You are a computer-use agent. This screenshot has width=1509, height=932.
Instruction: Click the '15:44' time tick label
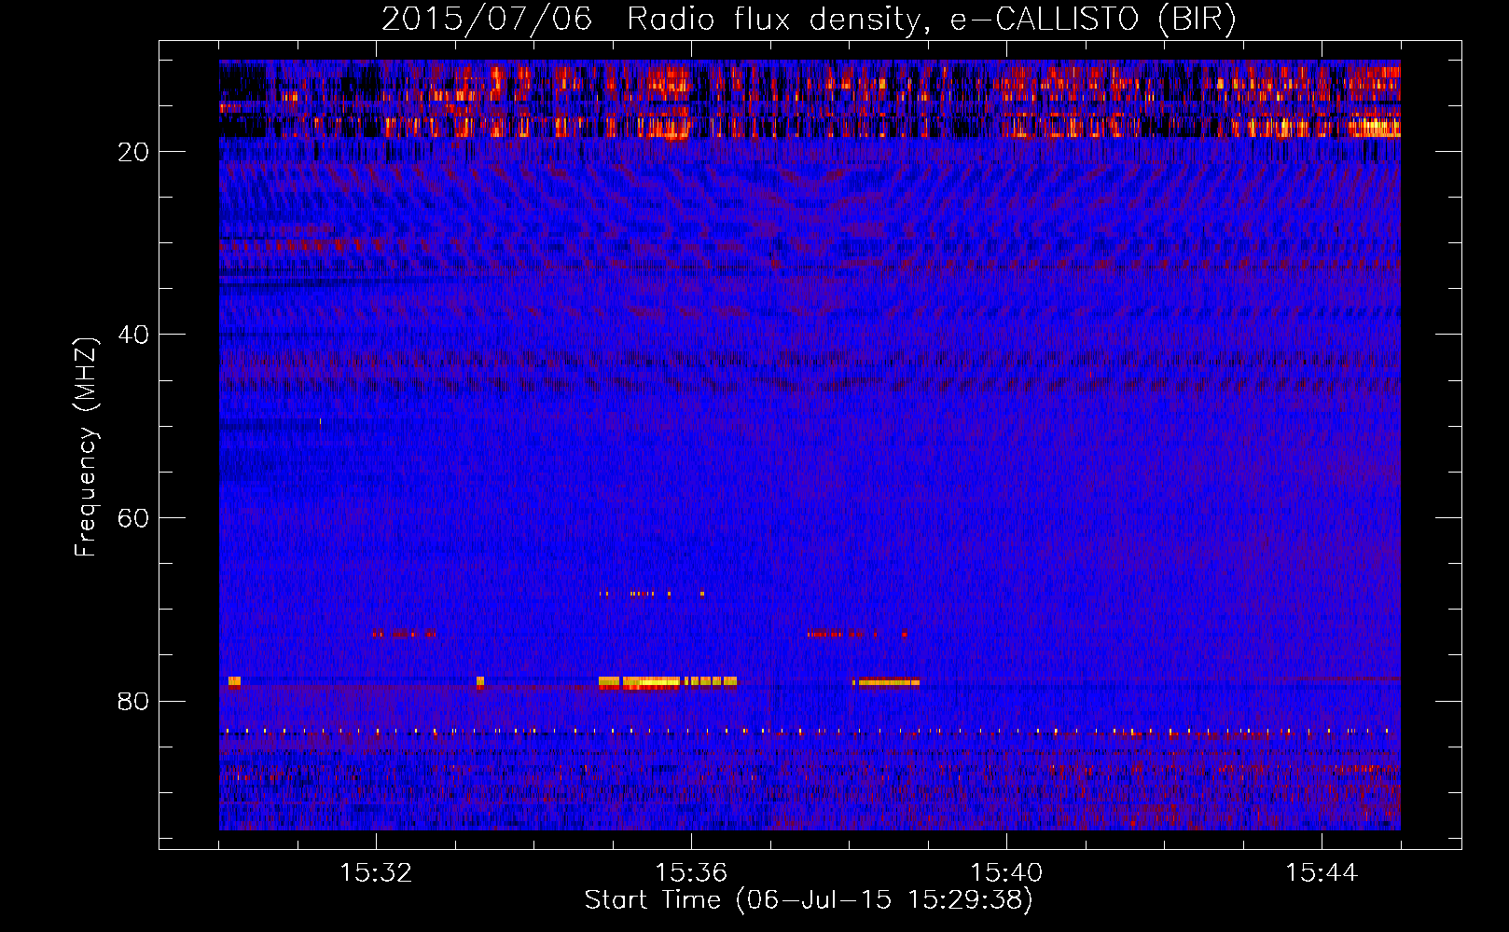1321,873
